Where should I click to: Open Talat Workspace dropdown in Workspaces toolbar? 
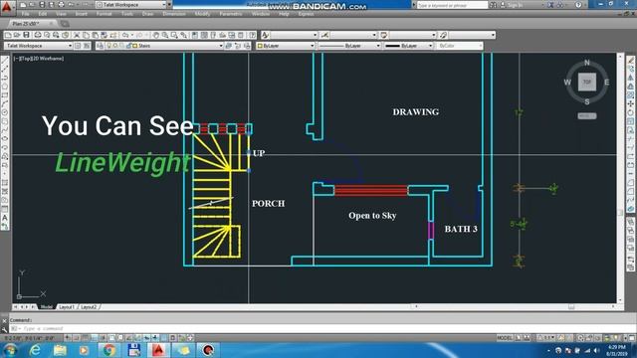click(x=38, y=46)
